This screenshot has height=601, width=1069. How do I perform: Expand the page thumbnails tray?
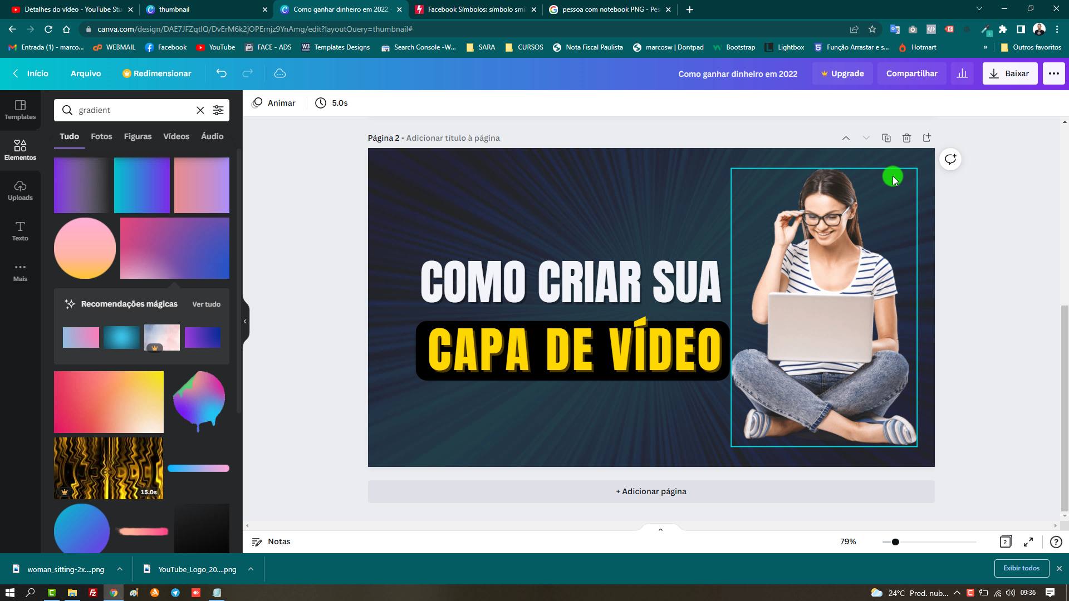(660, 529)
